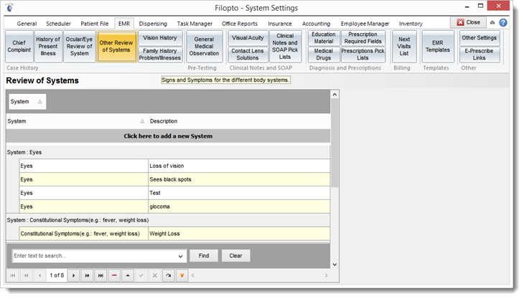Open Prescription Required Fields

pyautogui.click(x=363, y=38)
